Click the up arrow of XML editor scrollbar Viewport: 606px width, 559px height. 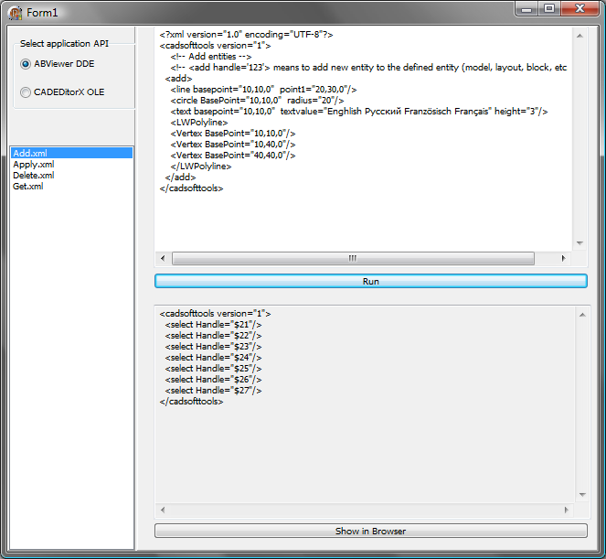point(579,36)
